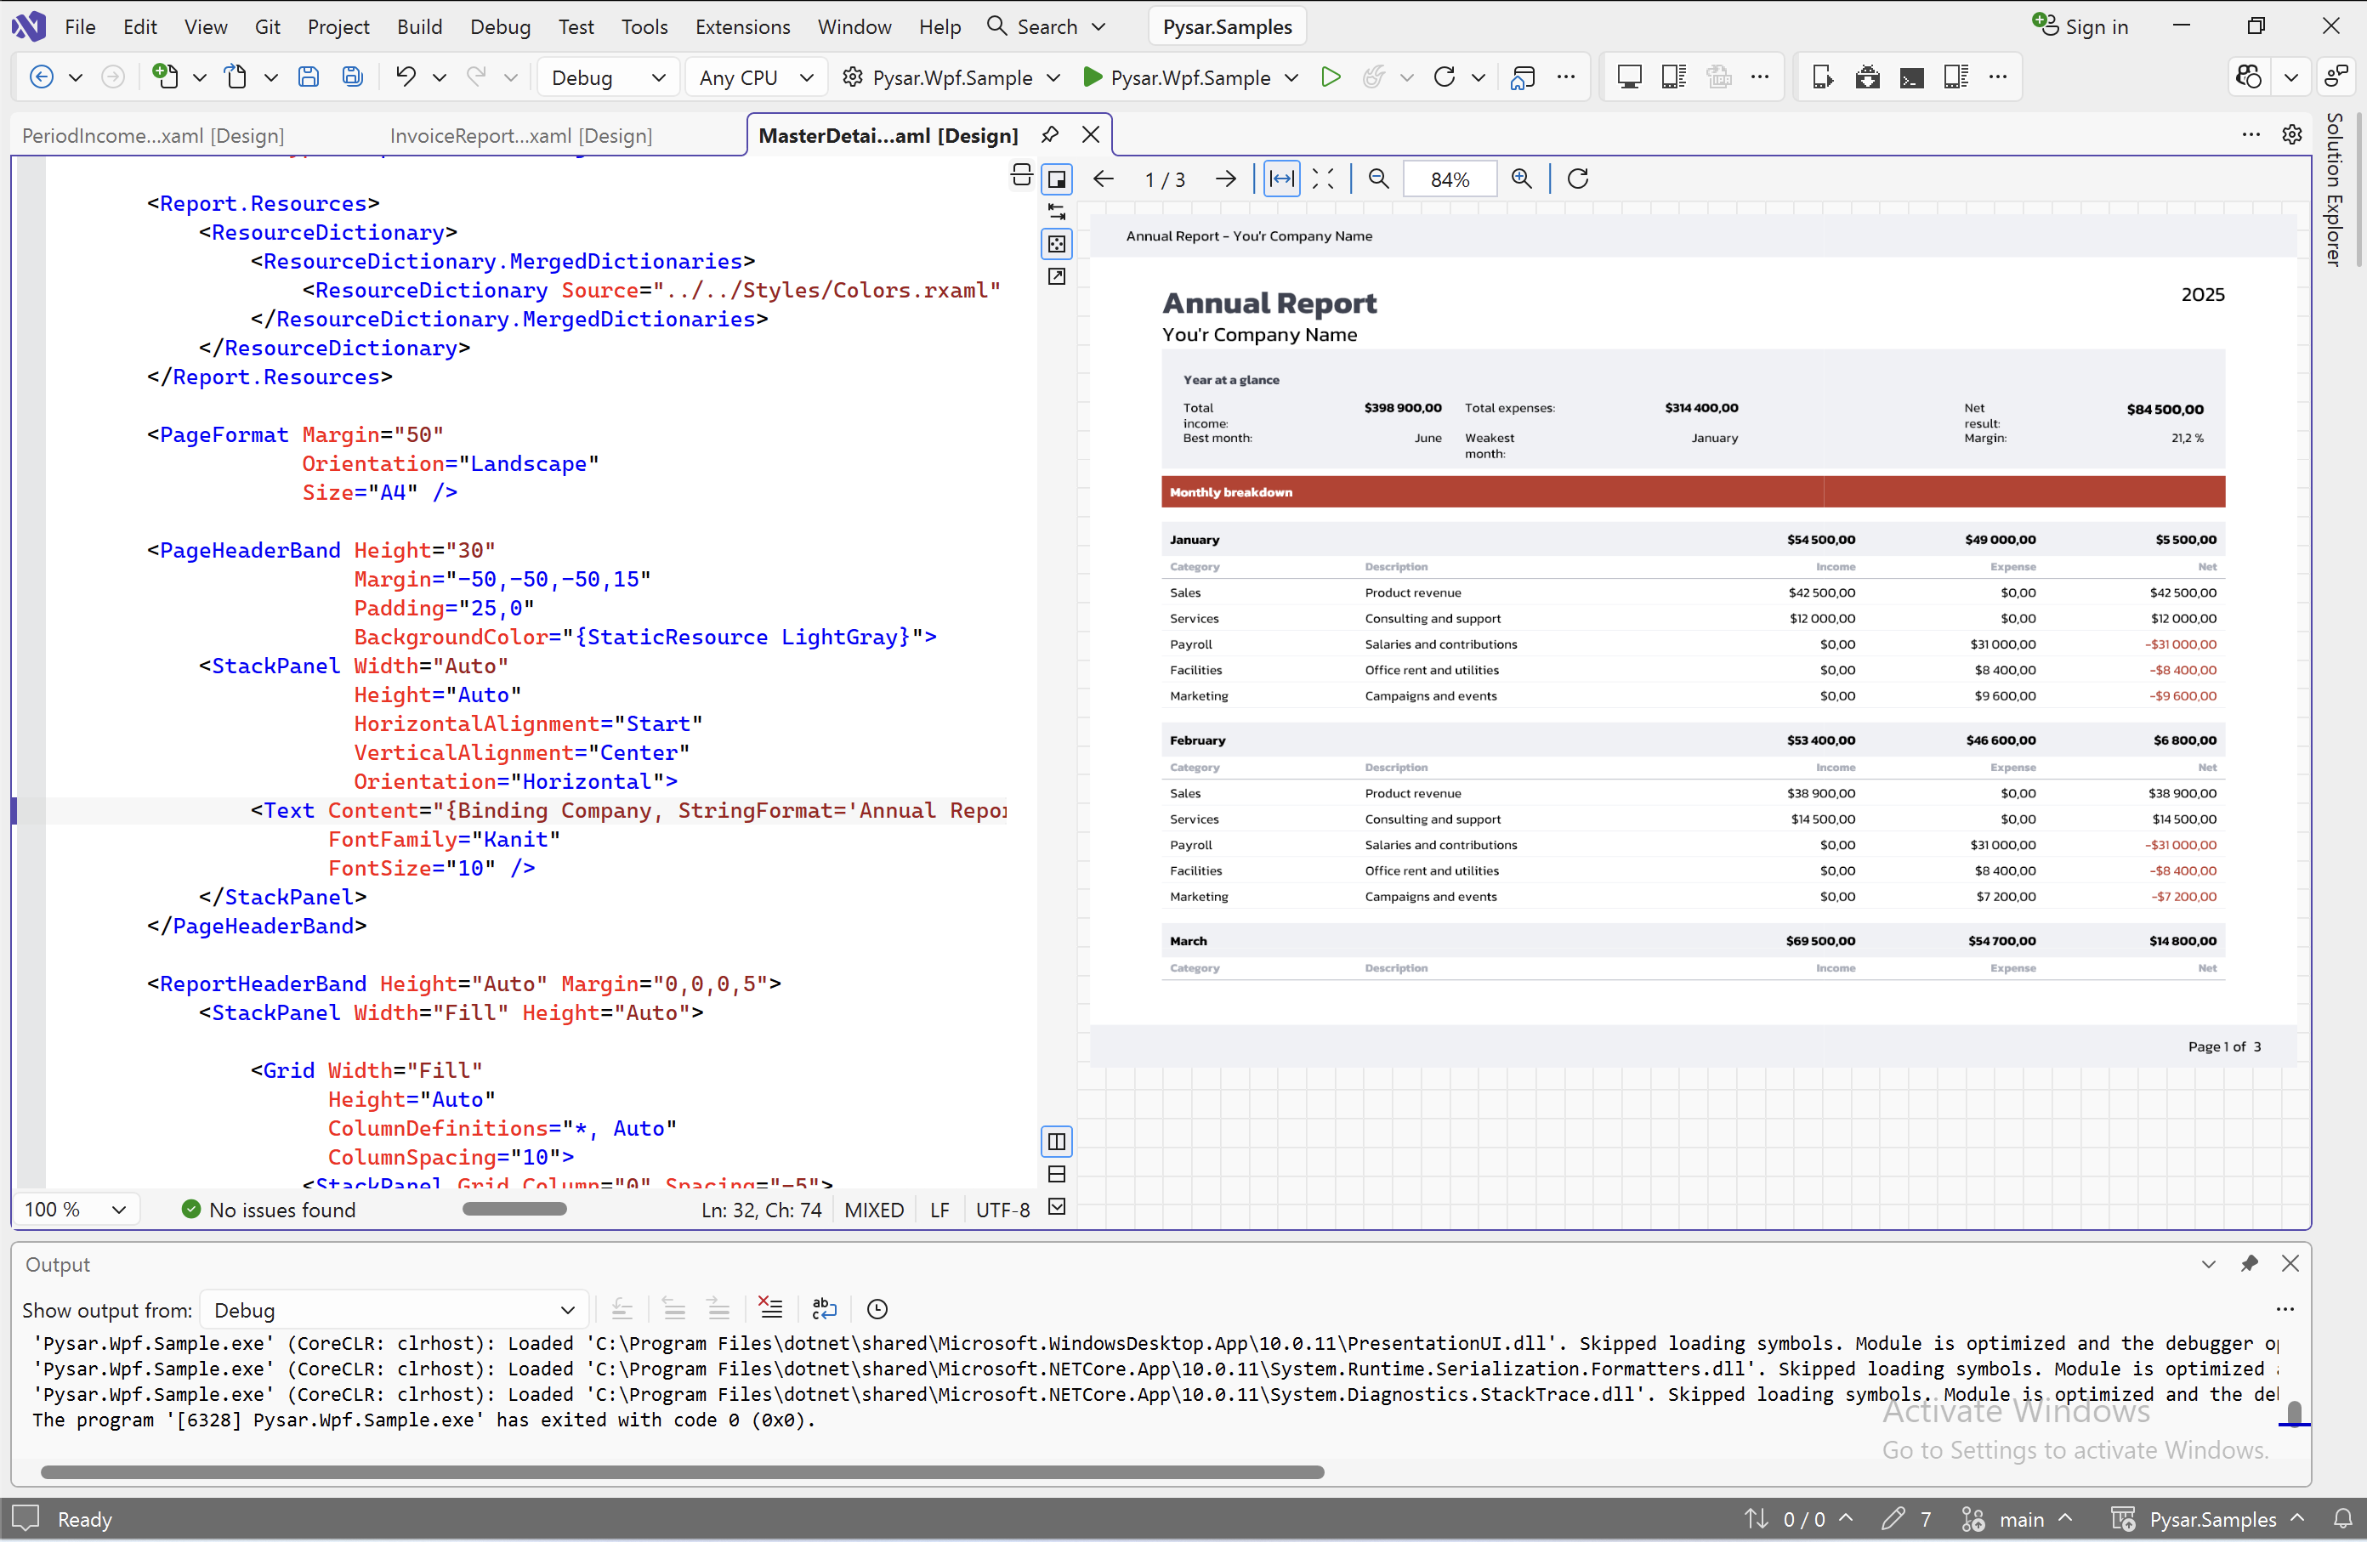Click the GitHub Copilot icon
The width and height of the screenshot is (2367, 1542).
tap(2249, 77)
